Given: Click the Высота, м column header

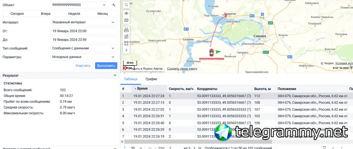Looking at the screenshot, I should (x=264, y=89).
